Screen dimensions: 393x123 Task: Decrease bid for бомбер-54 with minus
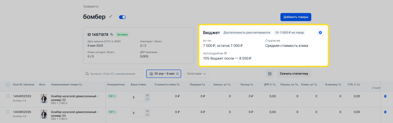coord(147,115)
